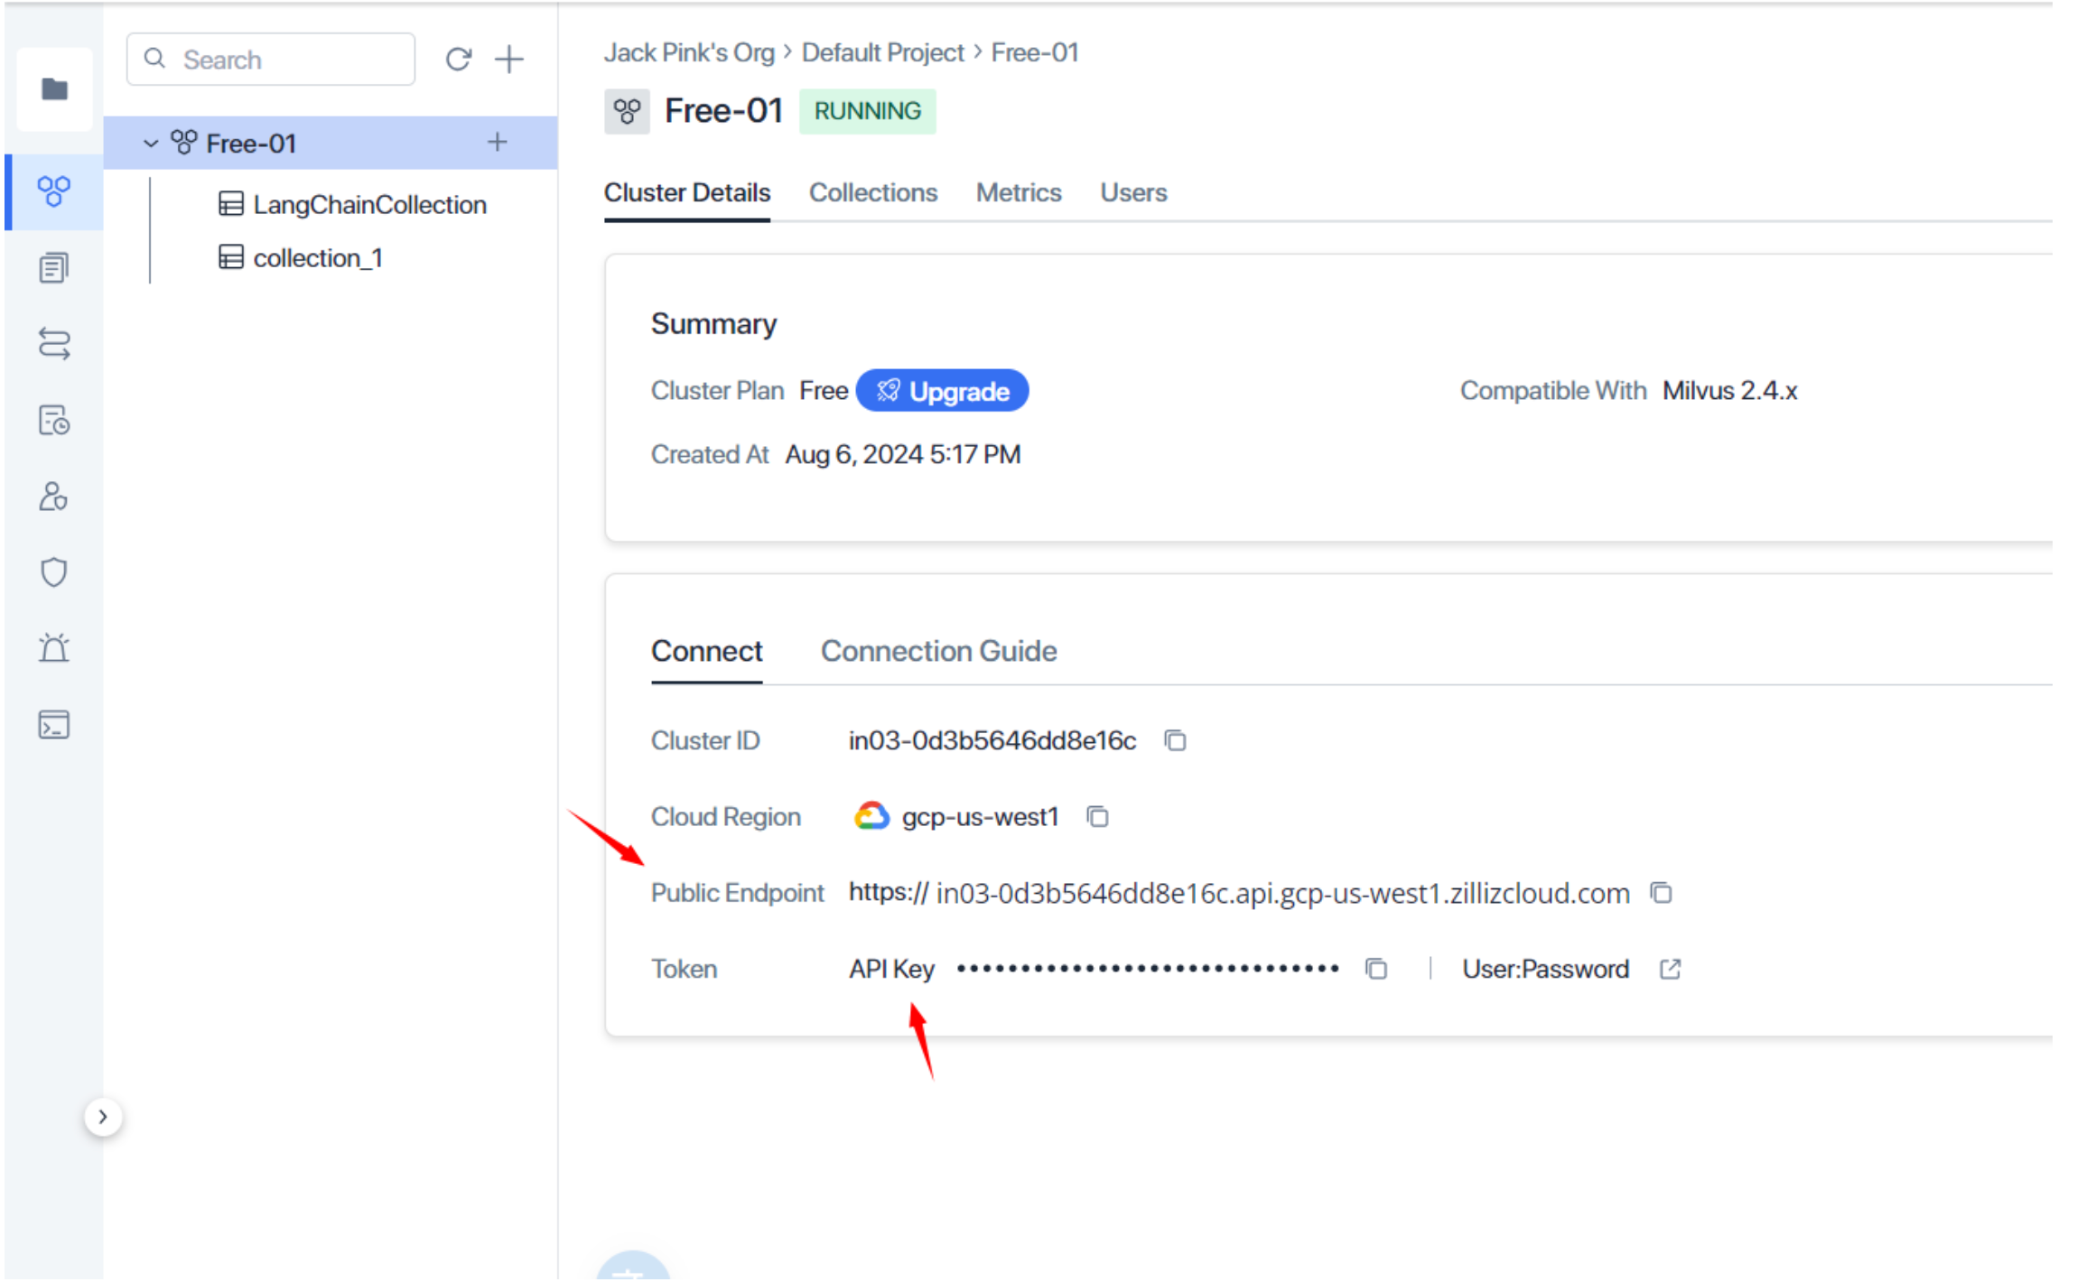Click the Upgrade plan button
Screen dimensions: 2077x1282
942,391
